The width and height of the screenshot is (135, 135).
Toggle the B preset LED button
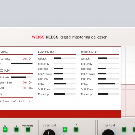click(x=16, y=130)
